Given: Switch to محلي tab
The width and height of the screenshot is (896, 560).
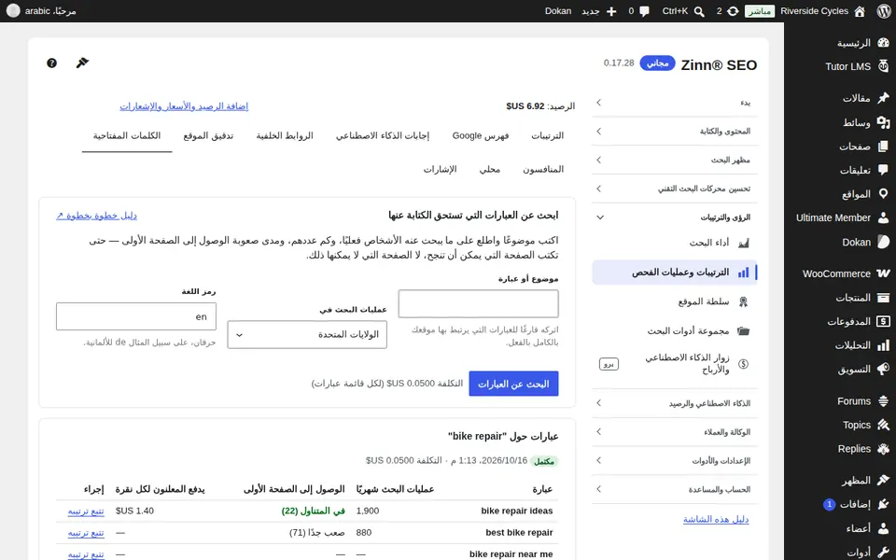Looking at the screenshot, I should [490, 169].
